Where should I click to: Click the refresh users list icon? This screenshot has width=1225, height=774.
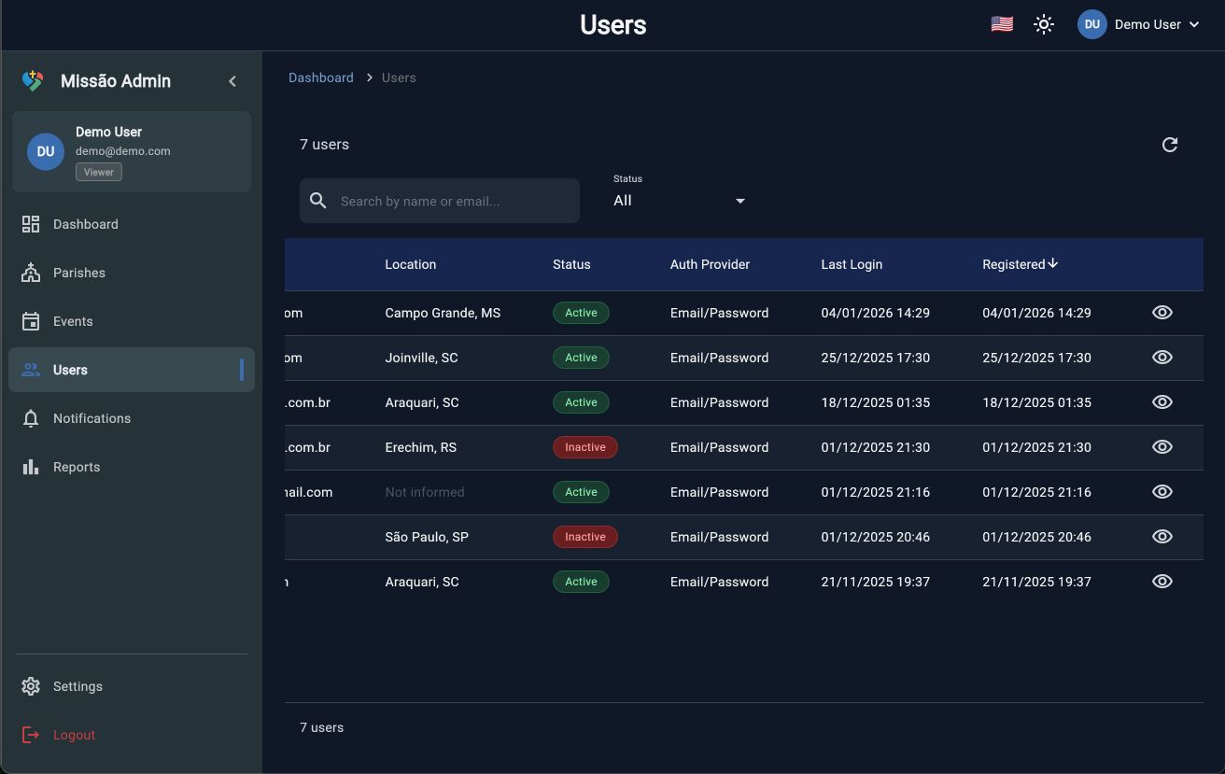[1169, 145]
